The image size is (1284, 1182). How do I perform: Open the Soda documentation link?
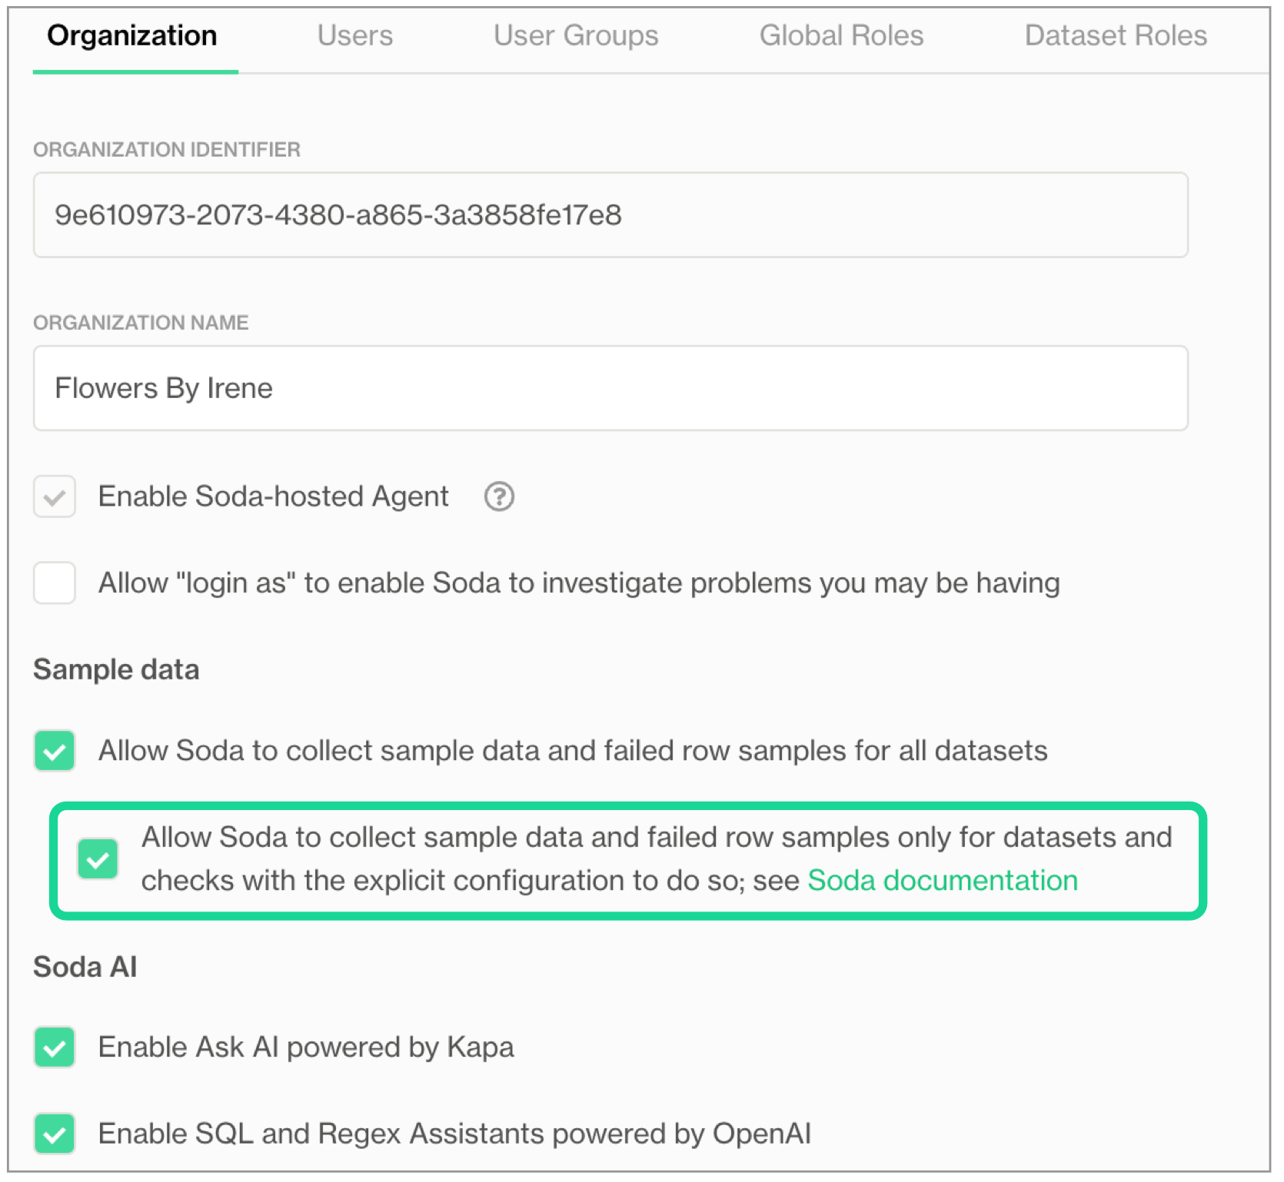(942, 881)
